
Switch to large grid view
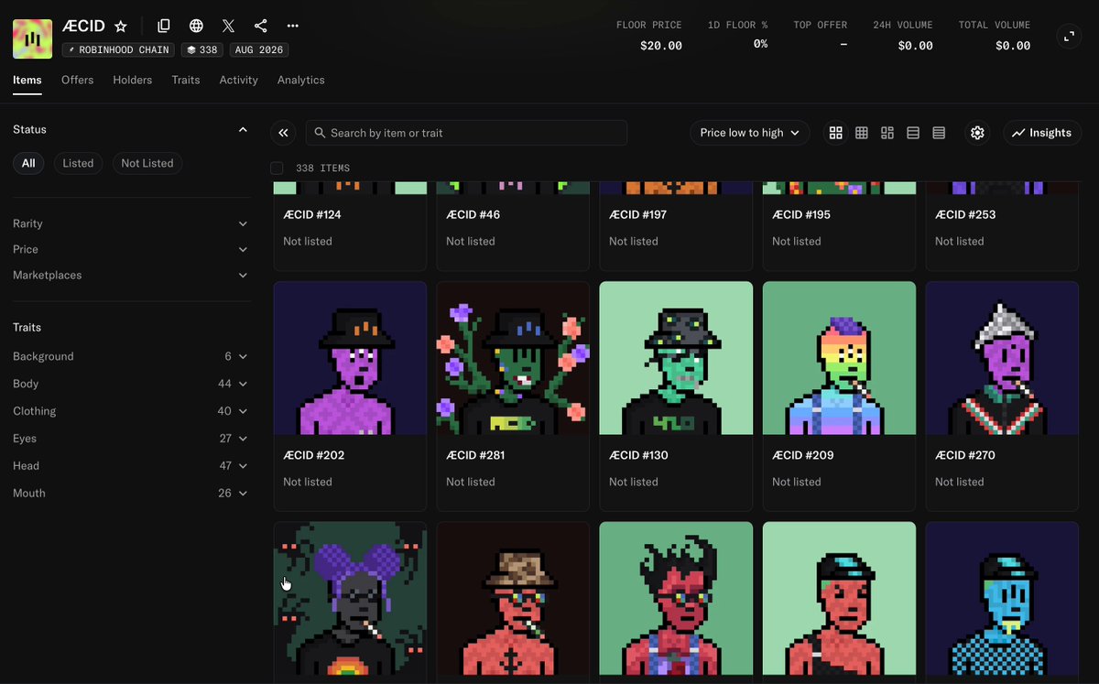tap(836, 133)
